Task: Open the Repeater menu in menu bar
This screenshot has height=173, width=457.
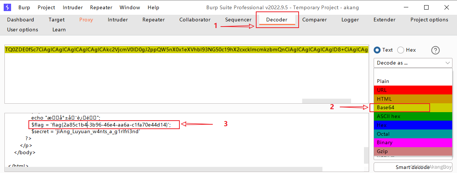Action: coord(102,7)
